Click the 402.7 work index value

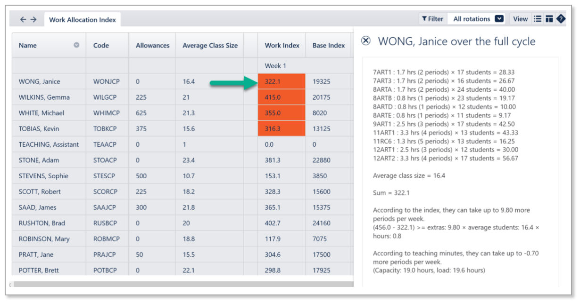273,223
